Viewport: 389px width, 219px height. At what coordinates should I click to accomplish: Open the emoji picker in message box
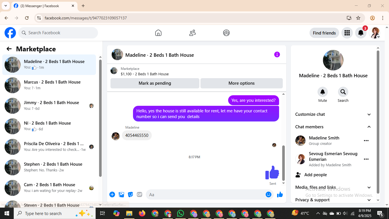tap(269, 194)
